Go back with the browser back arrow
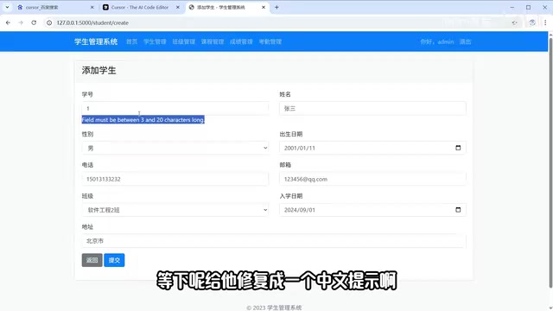This screenshot has height=311, width=553. (8, 22)
